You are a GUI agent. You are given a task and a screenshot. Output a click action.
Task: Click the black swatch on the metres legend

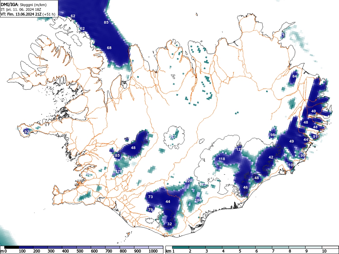click(x=12, y=247)
